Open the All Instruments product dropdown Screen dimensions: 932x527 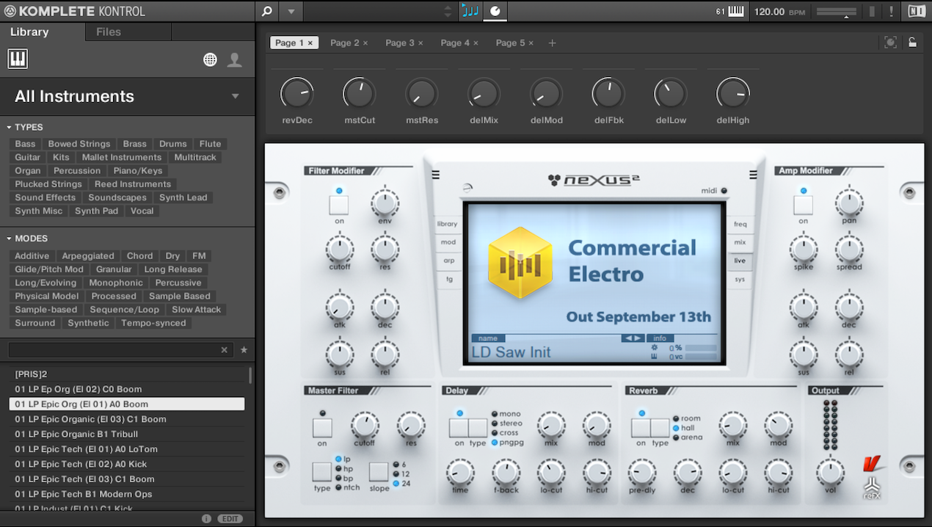pos(235,96)
